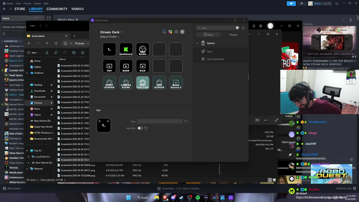Open the Steam View menu
359x202 pixels.
pyautogui.click(x=18, y=3)
